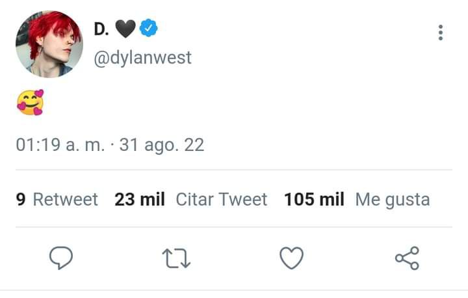This screenshot has height=298, width=468.
Task: Click the smiling hearts emoji in tweet
Action: 30,103
